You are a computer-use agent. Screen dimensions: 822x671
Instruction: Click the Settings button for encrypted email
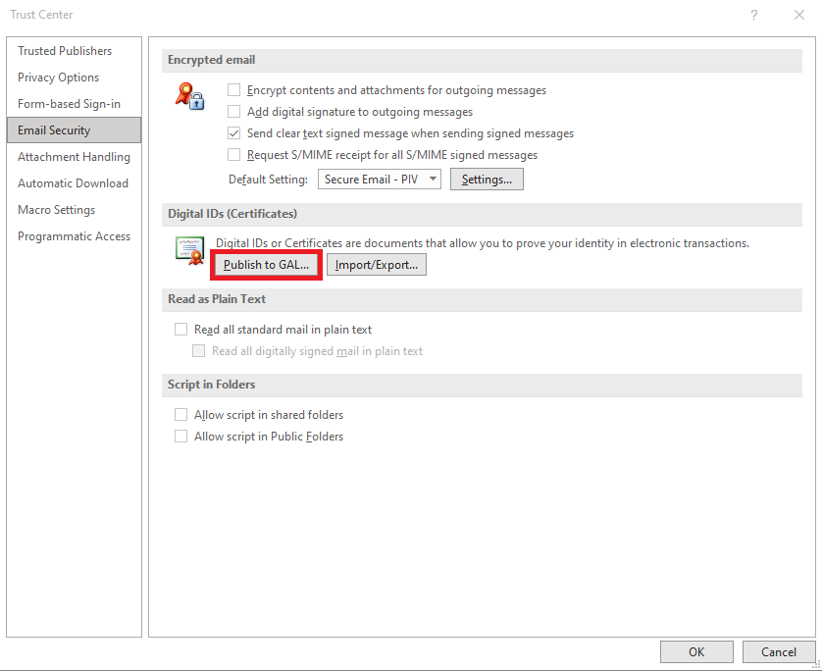click(x=487, y=180)
